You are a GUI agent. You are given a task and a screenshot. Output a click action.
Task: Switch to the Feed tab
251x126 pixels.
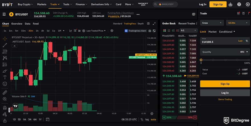[x=36, y=24]
